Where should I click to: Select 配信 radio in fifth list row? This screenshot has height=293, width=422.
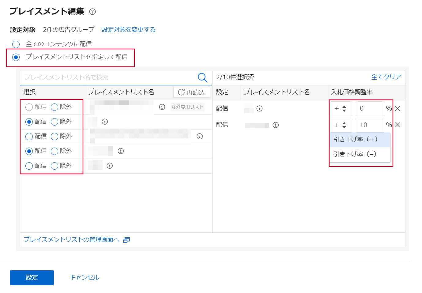(x=29, y=166)
